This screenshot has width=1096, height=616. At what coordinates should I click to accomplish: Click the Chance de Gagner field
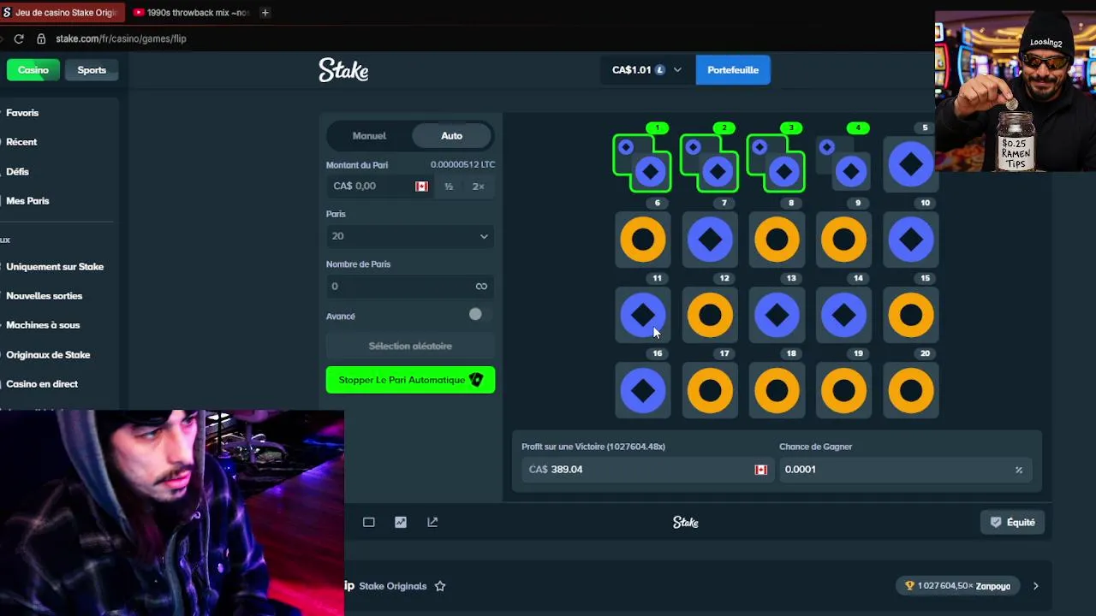[904, 470]
